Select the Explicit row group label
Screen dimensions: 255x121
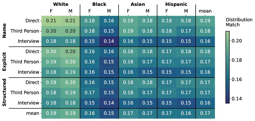point(4,62)
